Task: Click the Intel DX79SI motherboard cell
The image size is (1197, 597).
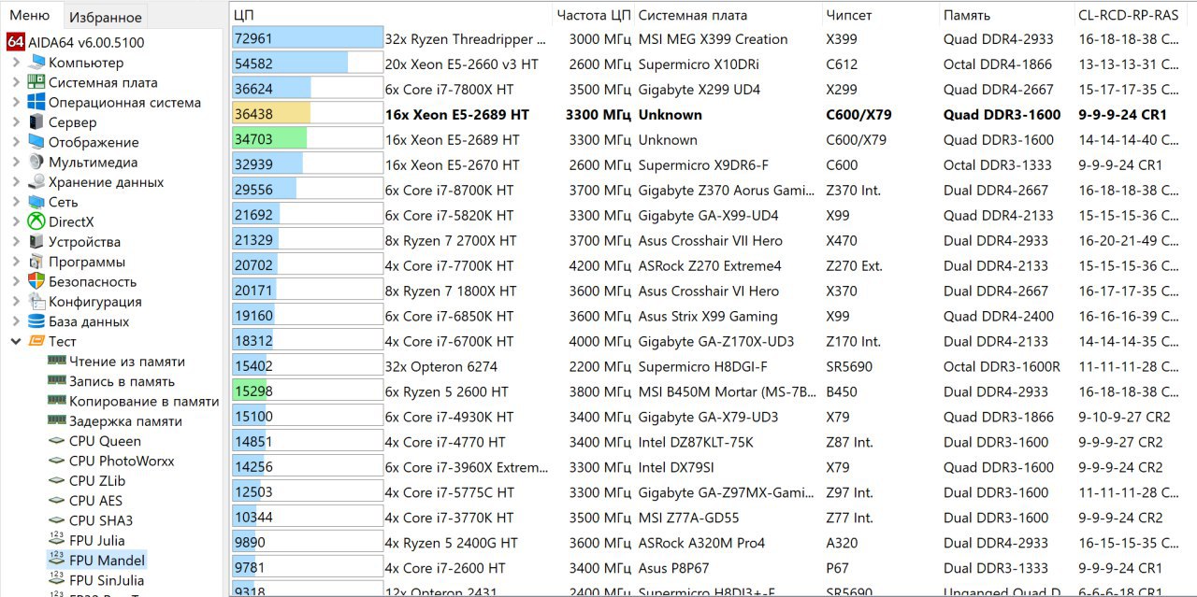Action: pos(676,467)
